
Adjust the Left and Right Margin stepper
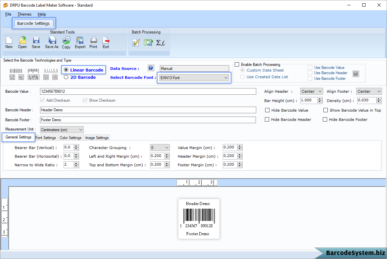click(167, 156)
